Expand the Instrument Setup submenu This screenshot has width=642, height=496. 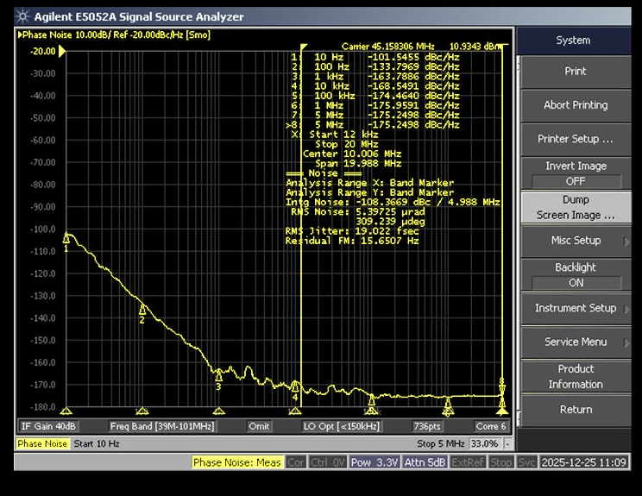click(x=576, y=309)
